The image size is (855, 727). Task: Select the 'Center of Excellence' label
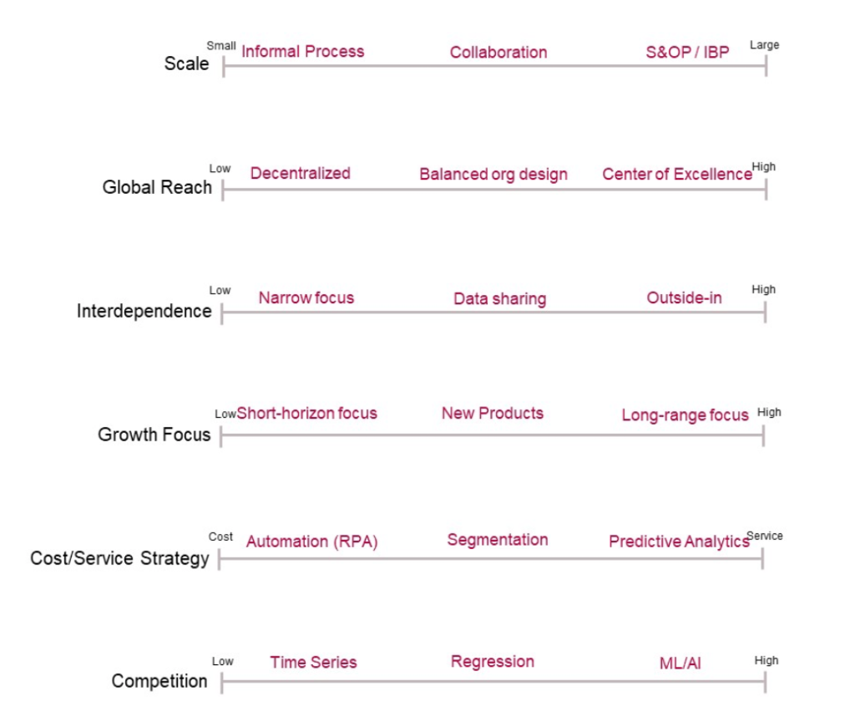[x=676, y=174]
